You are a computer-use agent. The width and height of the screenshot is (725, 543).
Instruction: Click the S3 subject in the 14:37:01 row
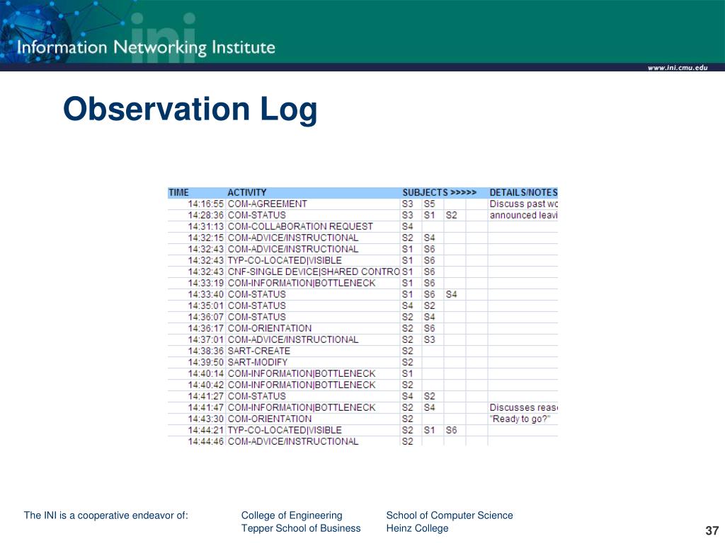coord(430,340)
